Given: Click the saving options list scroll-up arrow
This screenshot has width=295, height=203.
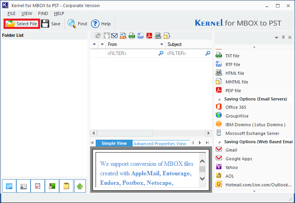Looking at the screenshot, I should [254, 47].
